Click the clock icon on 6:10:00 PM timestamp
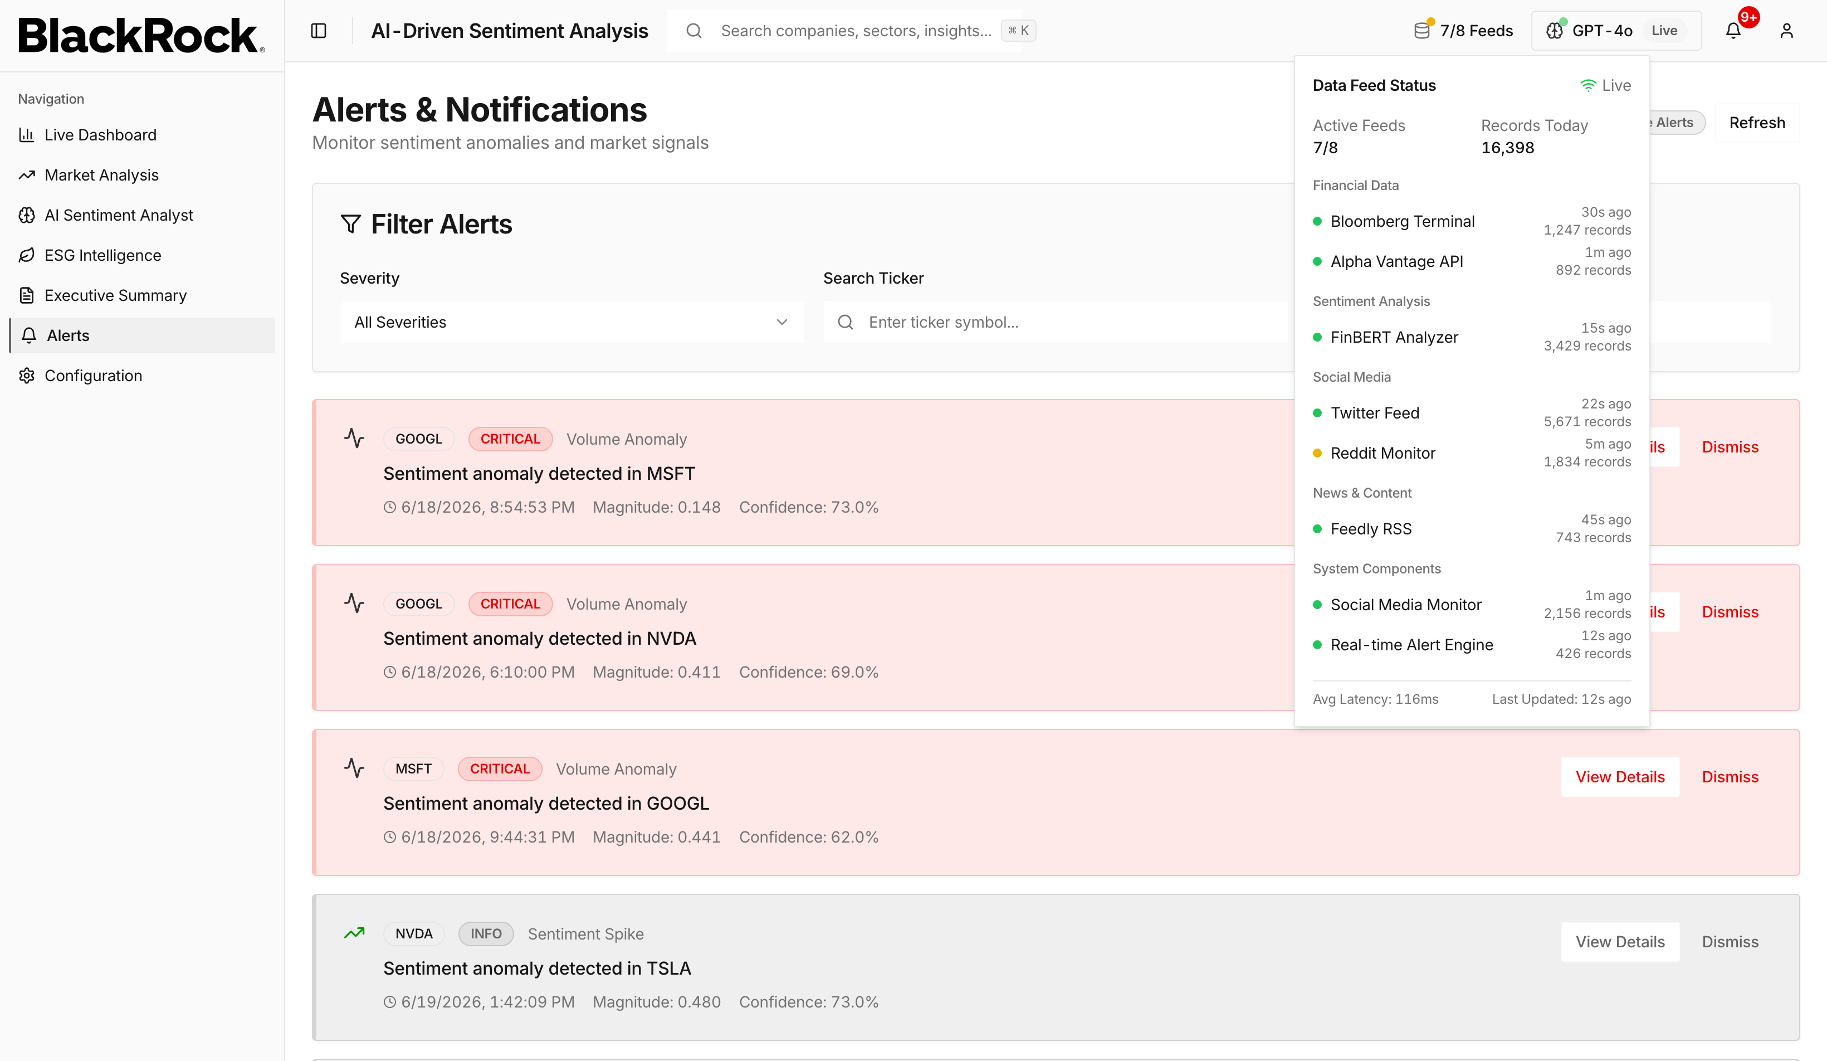The height and width of the screenshot is (1061, 1827). pos(390,672)
